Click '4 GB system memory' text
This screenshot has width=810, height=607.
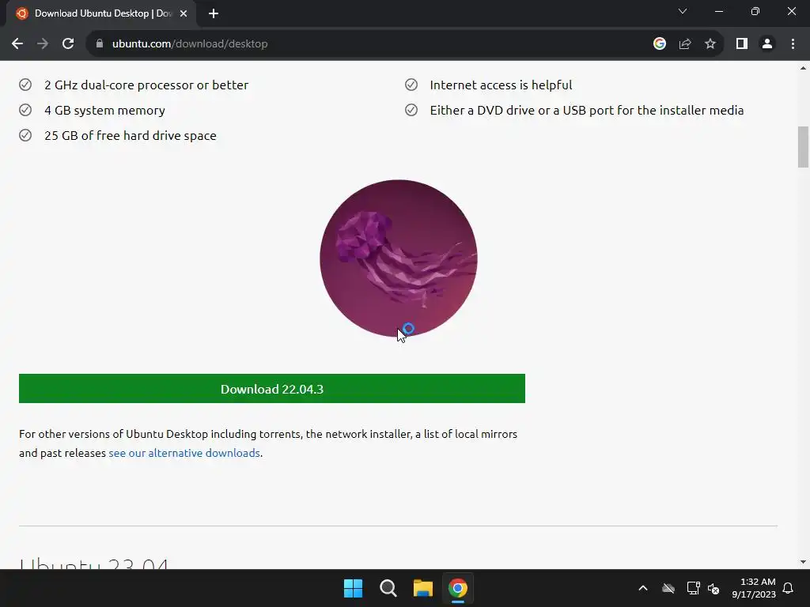point(105,111)
